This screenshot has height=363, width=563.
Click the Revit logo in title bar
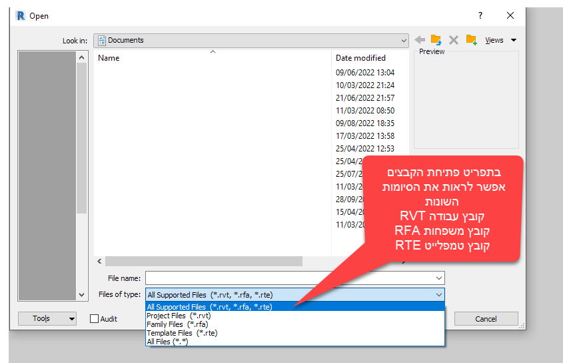pyautogui.click(x=19, y=15)
